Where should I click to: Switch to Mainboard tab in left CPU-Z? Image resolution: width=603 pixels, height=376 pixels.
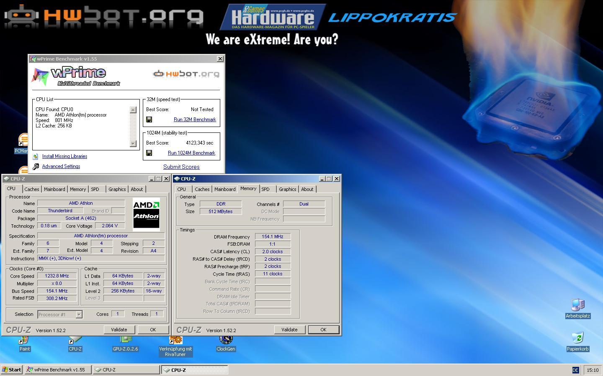tap(54, 189)
